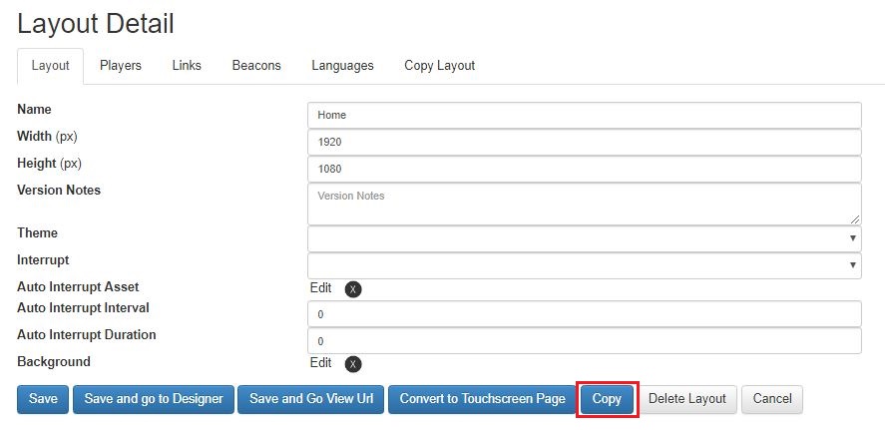Screen dimensions: 885x430
Task: Open the Theme dropdown
Action: [x=584, y=238]
